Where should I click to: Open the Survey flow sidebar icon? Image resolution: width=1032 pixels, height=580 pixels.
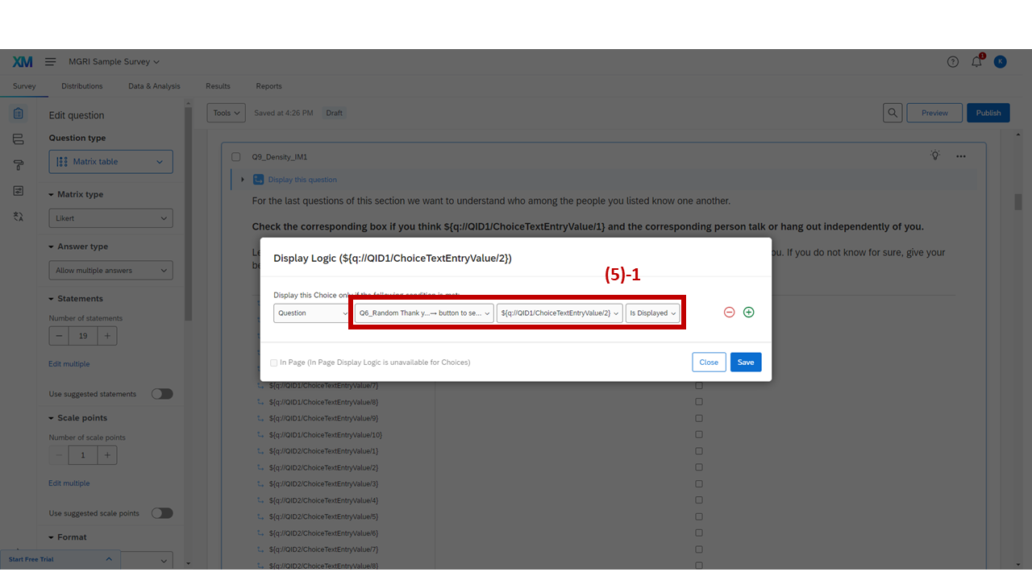(19, 139)
